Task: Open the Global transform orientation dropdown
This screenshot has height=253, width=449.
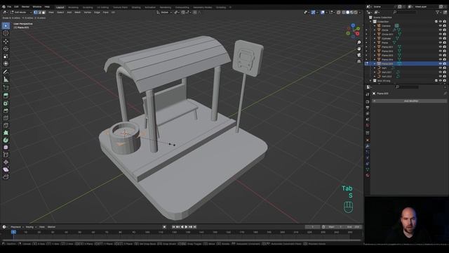Action: [164, 13]
